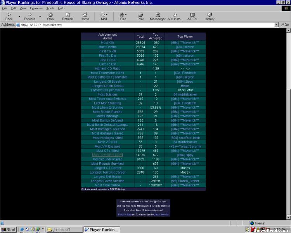Open the Favorites menu

[36, 8]
